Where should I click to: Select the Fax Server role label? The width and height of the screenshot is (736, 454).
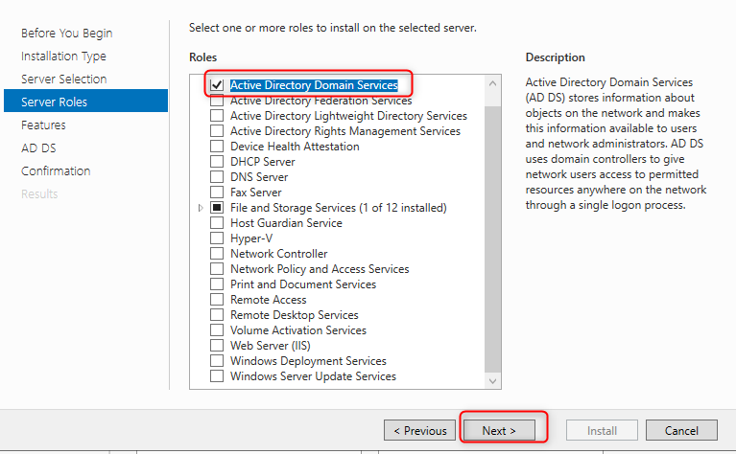click(256, 193)
